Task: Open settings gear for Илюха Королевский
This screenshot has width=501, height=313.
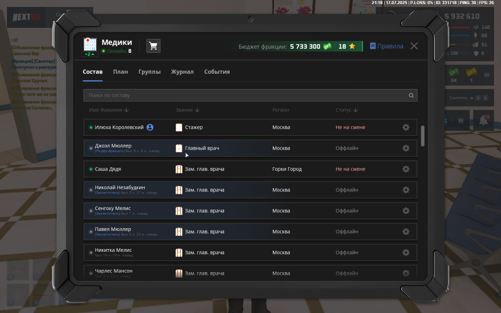Action: point(406,127)
